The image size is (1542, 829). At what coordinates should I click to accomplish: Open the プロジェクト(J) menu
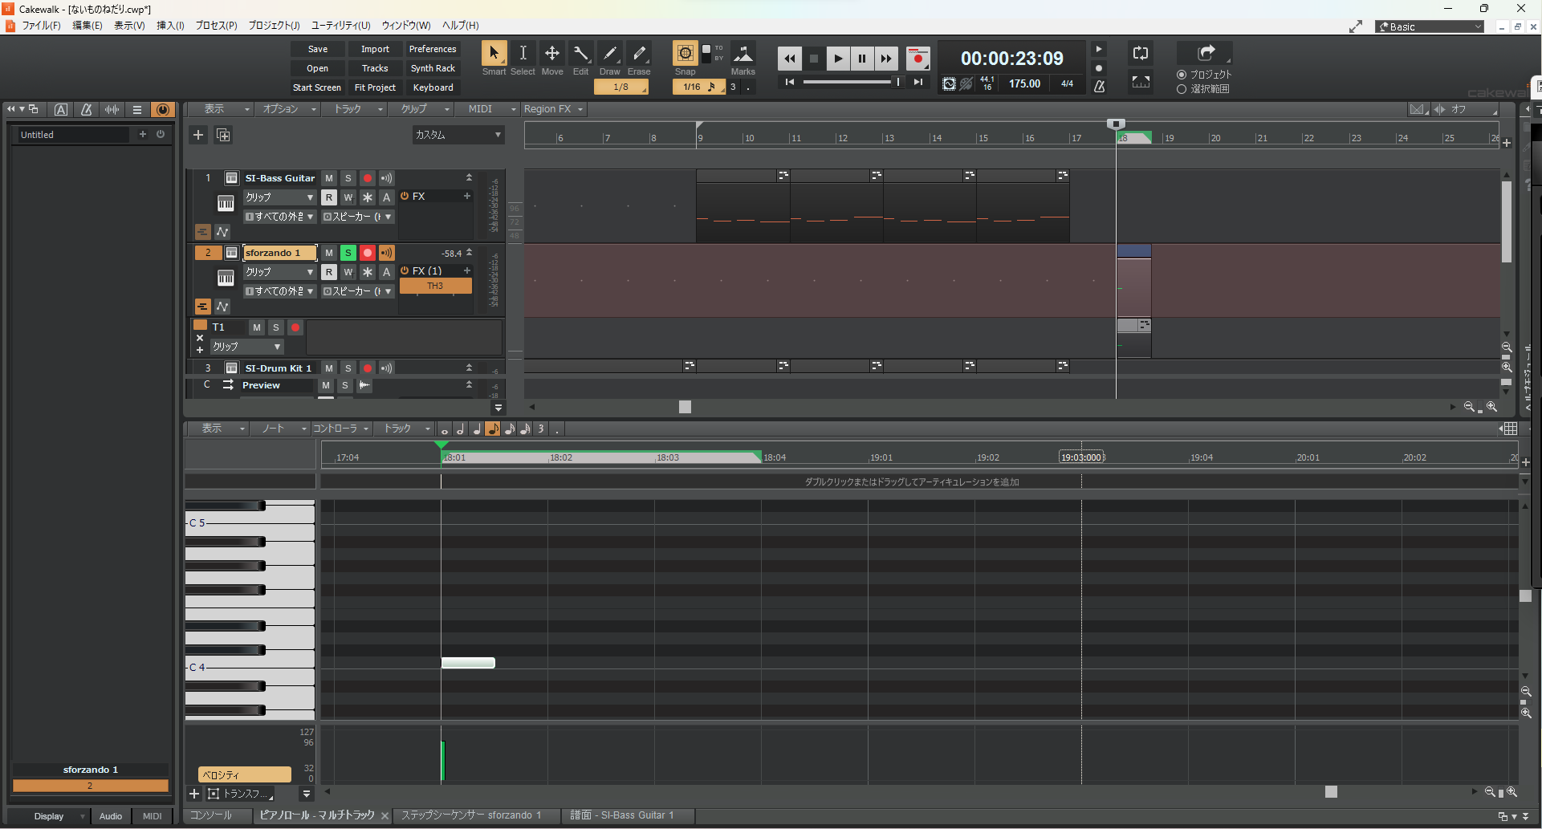[274, 26]
